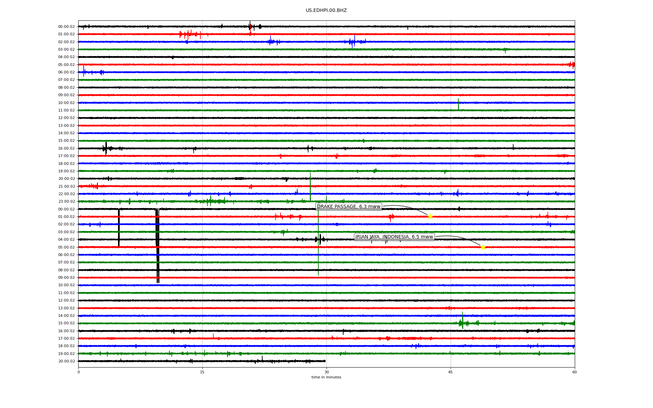This screenshot has height=408, width=653.
Task: Click the yellow star marking Drake Passage event
Action: click(430, 217)
